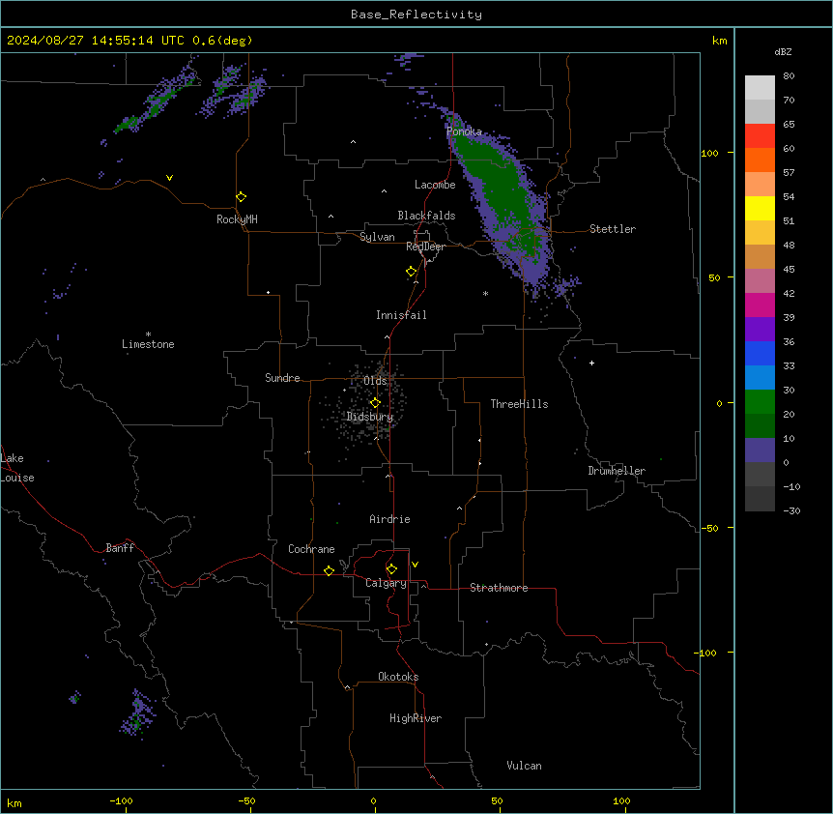Click the 50 tick on bottom axis
The height and width of the screenshot is (814, 833).
[x=498, y=800]
